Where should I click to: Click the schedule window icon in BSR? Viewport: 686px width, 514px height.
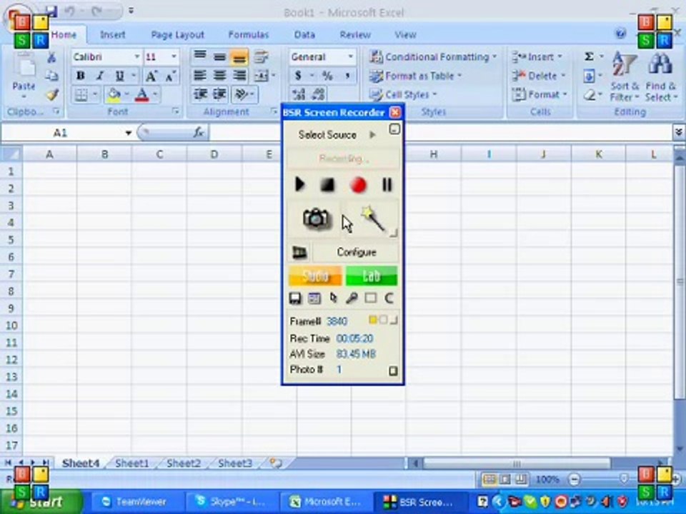[x=314, y=298]
